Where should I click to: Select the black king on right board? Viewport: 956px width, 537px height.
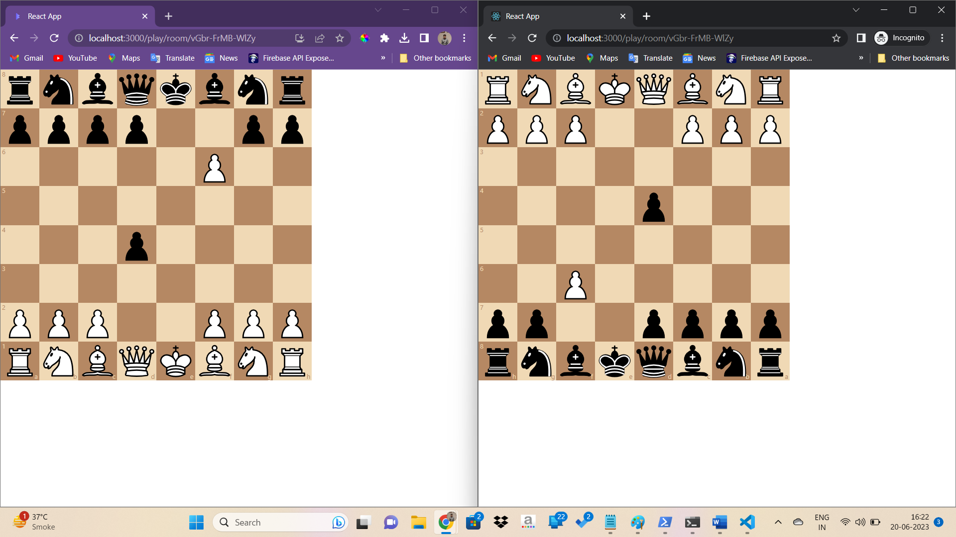click(x=615, y=361)
